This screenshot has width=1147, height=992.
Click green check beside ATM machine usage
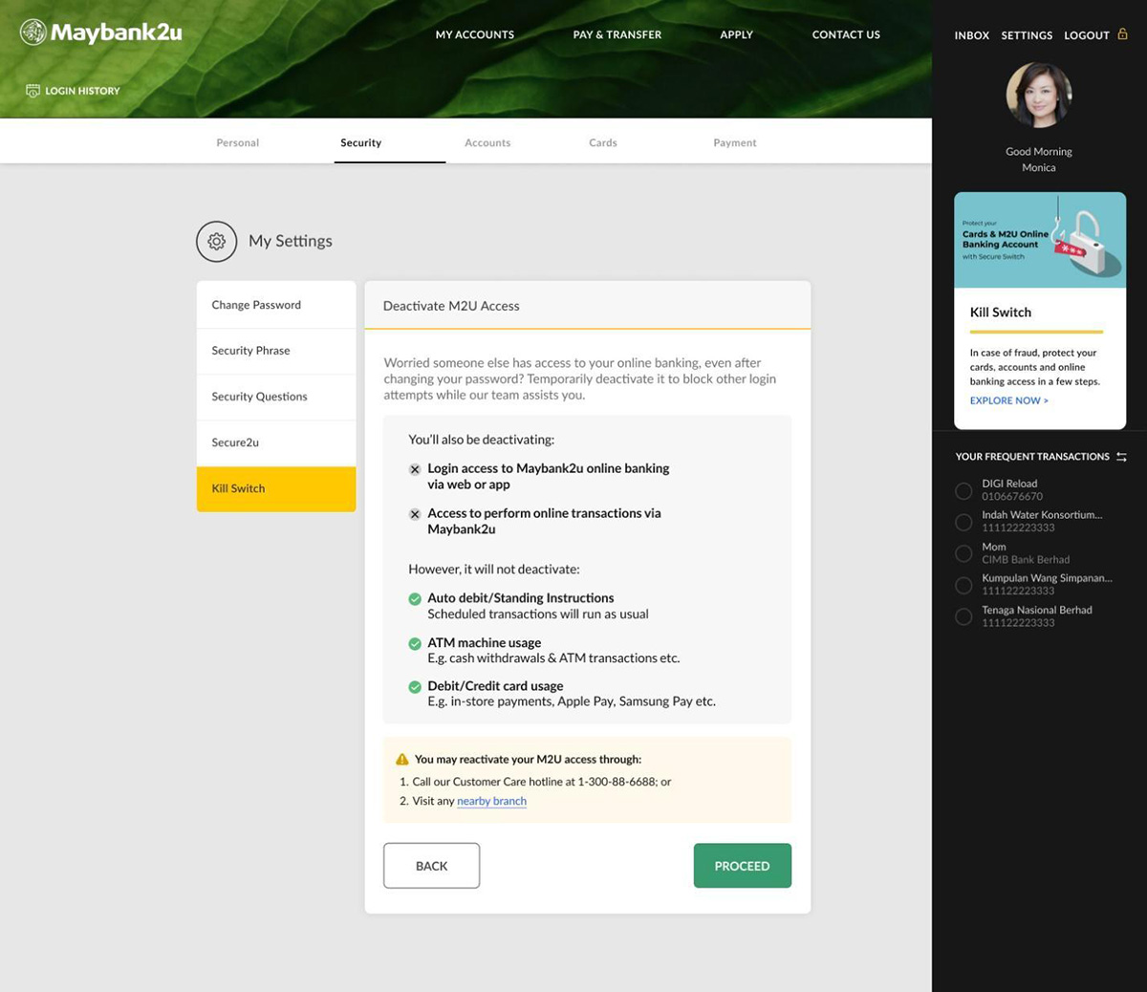415,644
